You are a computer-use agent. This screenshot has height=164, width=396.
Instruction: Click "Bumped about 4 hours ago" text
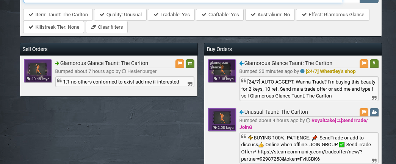point(269,121)
